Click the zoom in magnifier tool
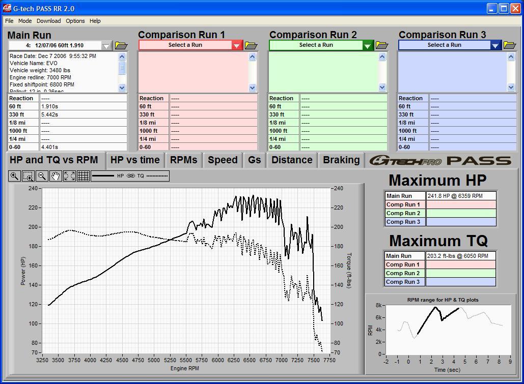524x384 pixels. pos(14,176)
